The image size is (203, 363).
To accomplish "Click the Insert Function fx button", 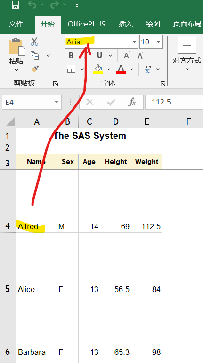I will (132, 102).
